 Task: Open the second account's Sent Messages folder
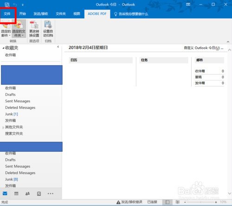[x=18, y=166]
